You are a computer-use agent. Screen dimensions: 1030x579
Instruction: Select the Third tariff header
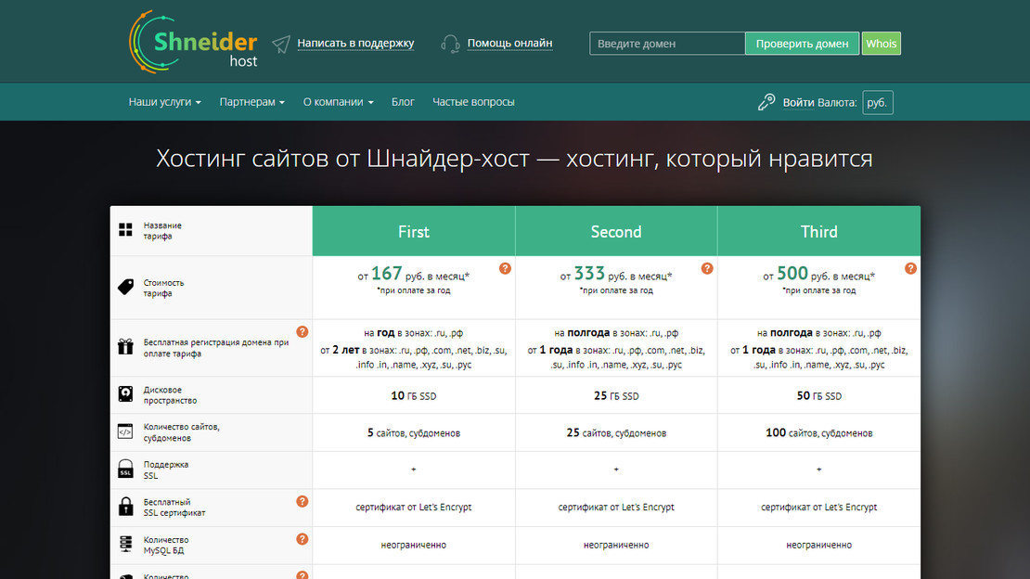pyautogui.click(x=819, y=231)
